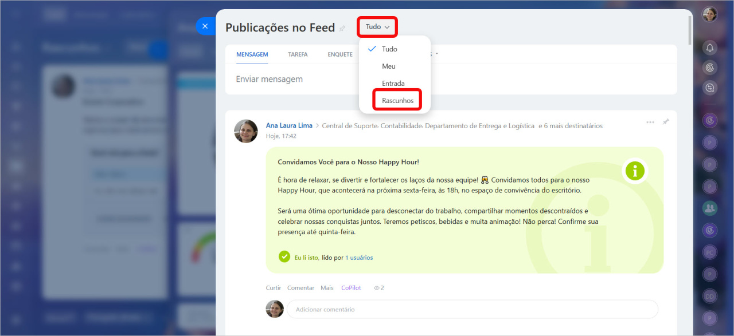
Task: Switch to the TAREFA tab
Action: tap(298, 54)
